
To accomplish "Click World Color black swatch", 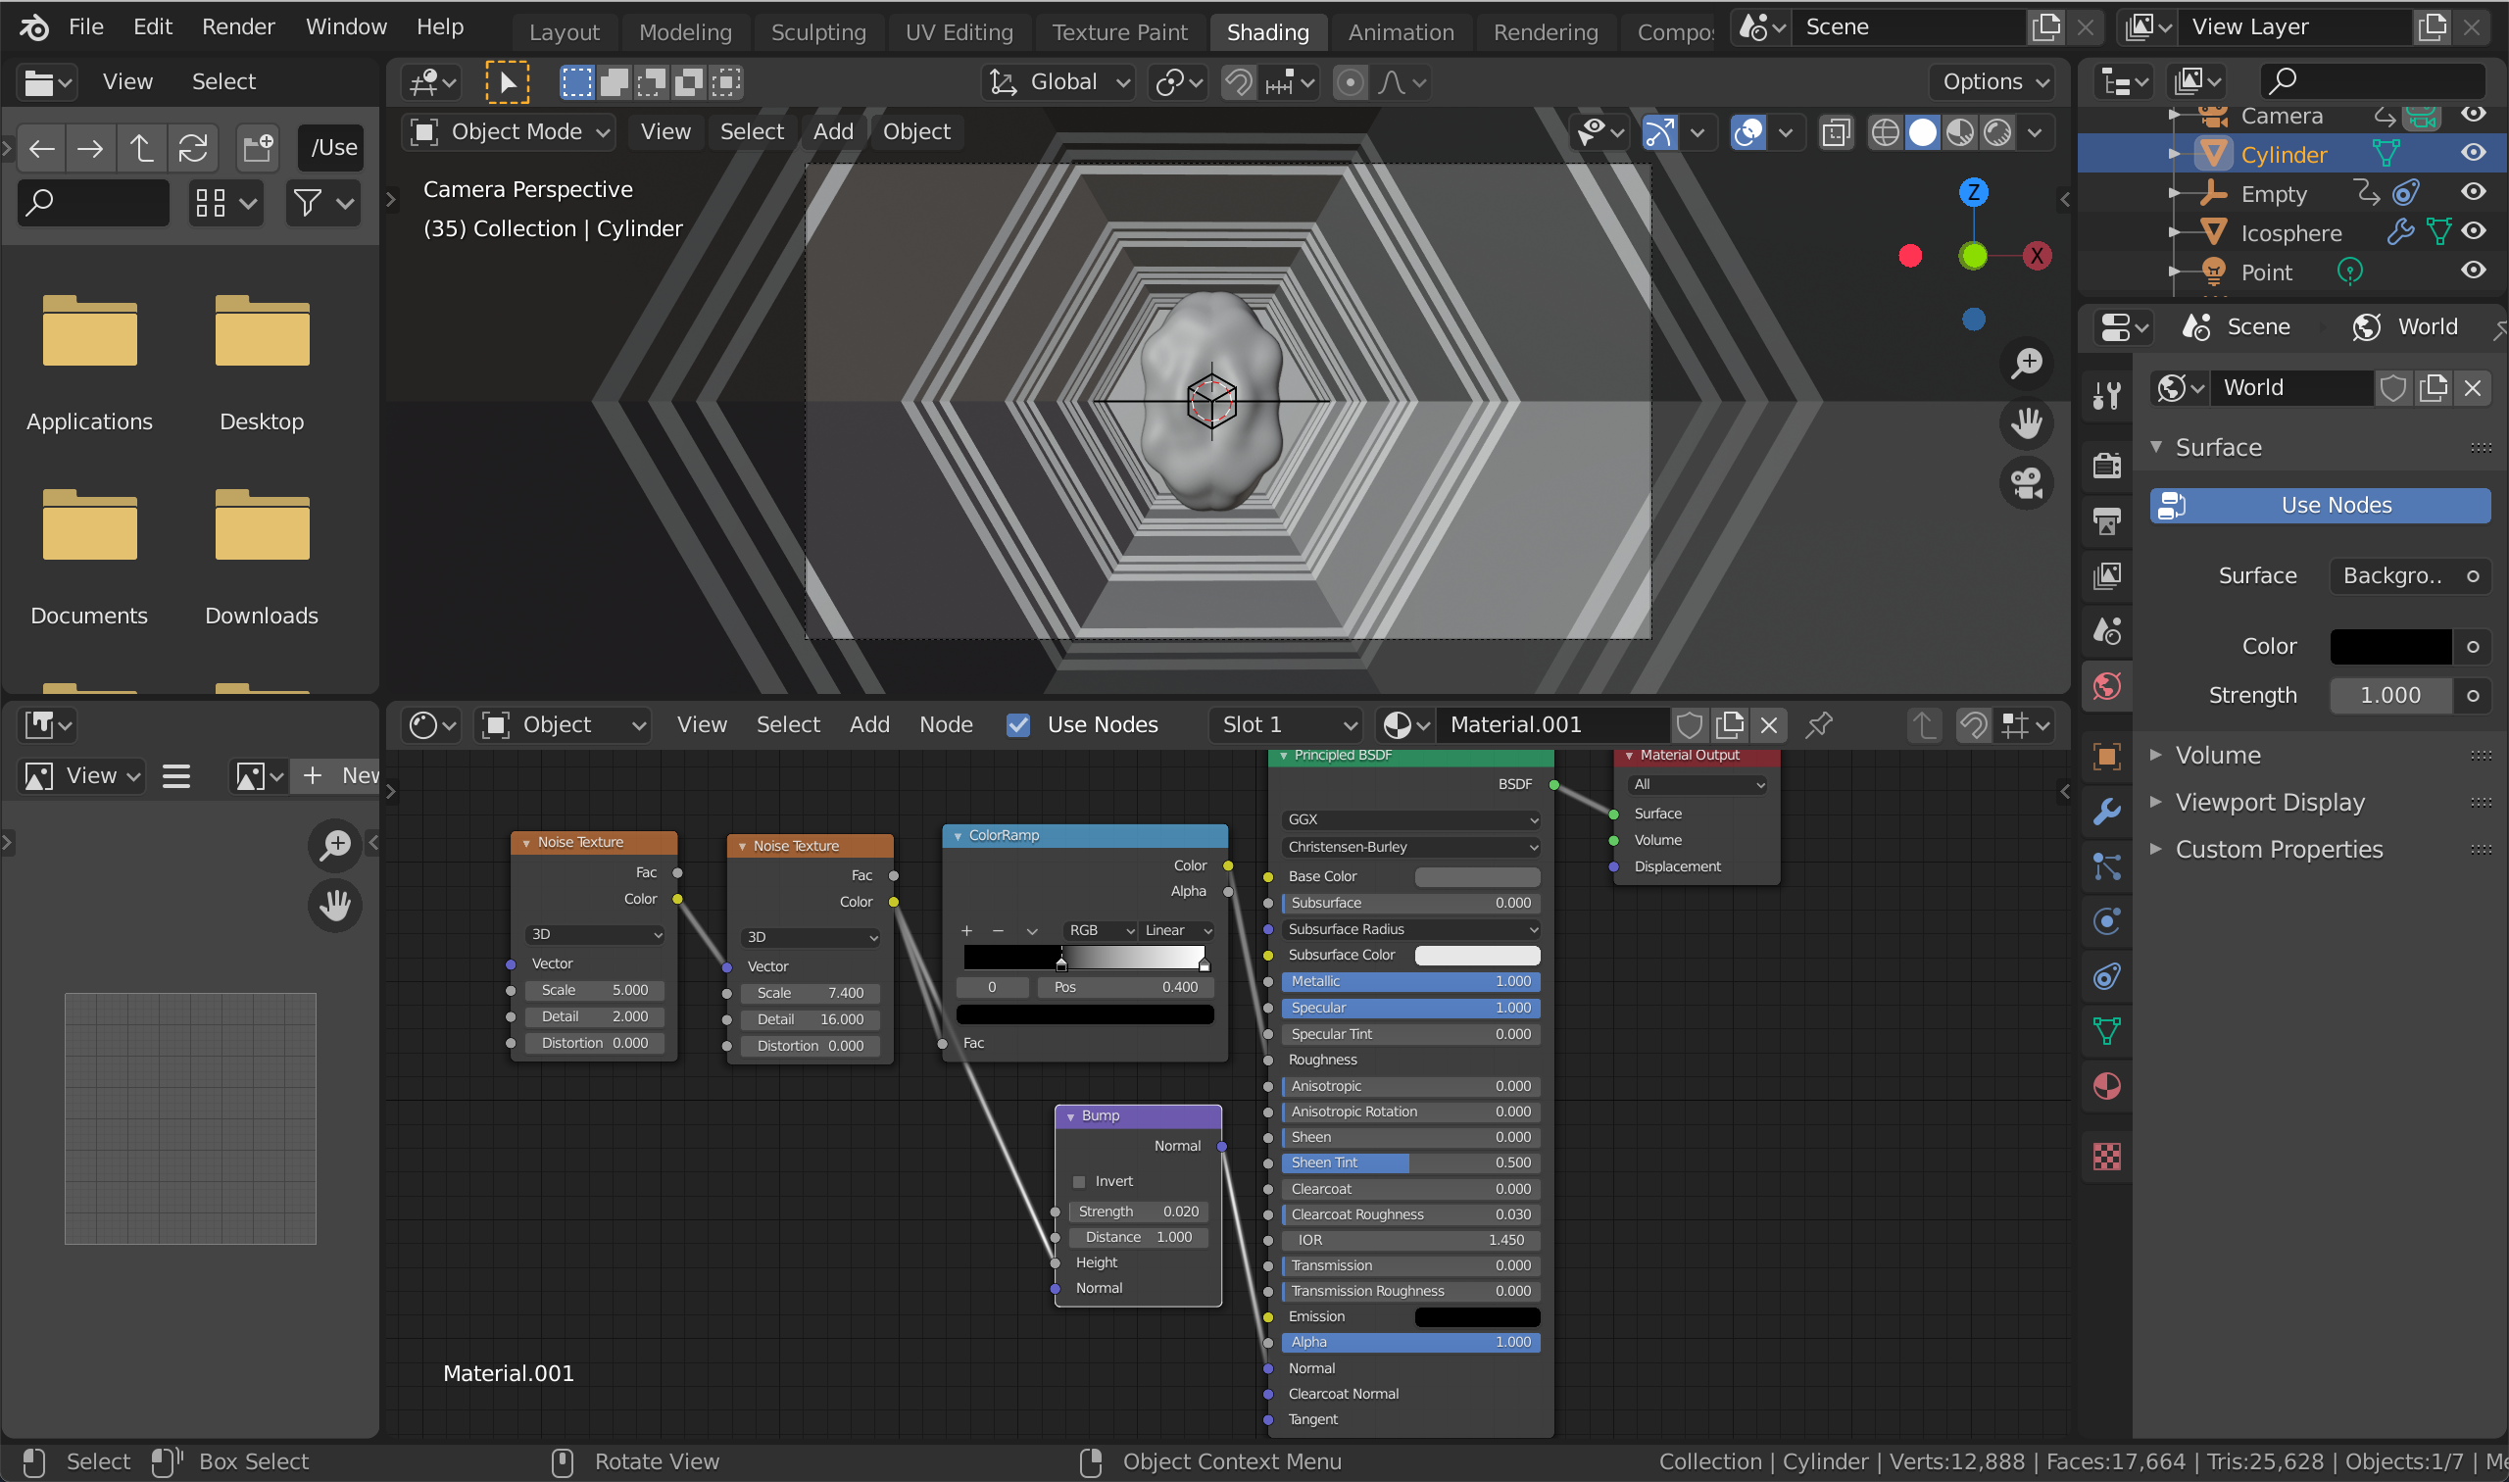I will (2390, 646).
